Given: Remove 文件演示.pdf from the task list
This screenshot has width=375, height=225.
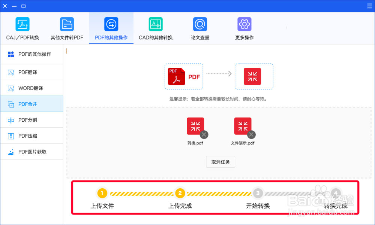Looking at the screenshot, I should pos(251,135).
